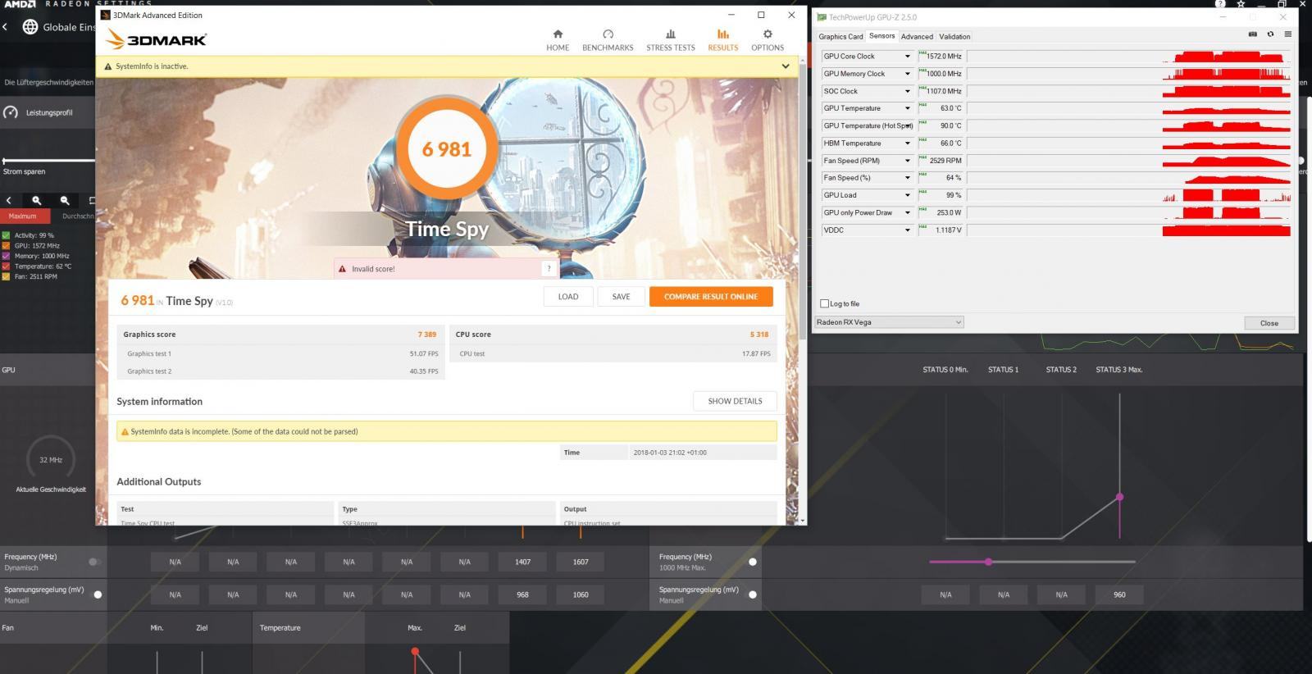Open the 3DMark Home page icon
Viewport: 1312px width, 674px height.
tap(558, 34)
